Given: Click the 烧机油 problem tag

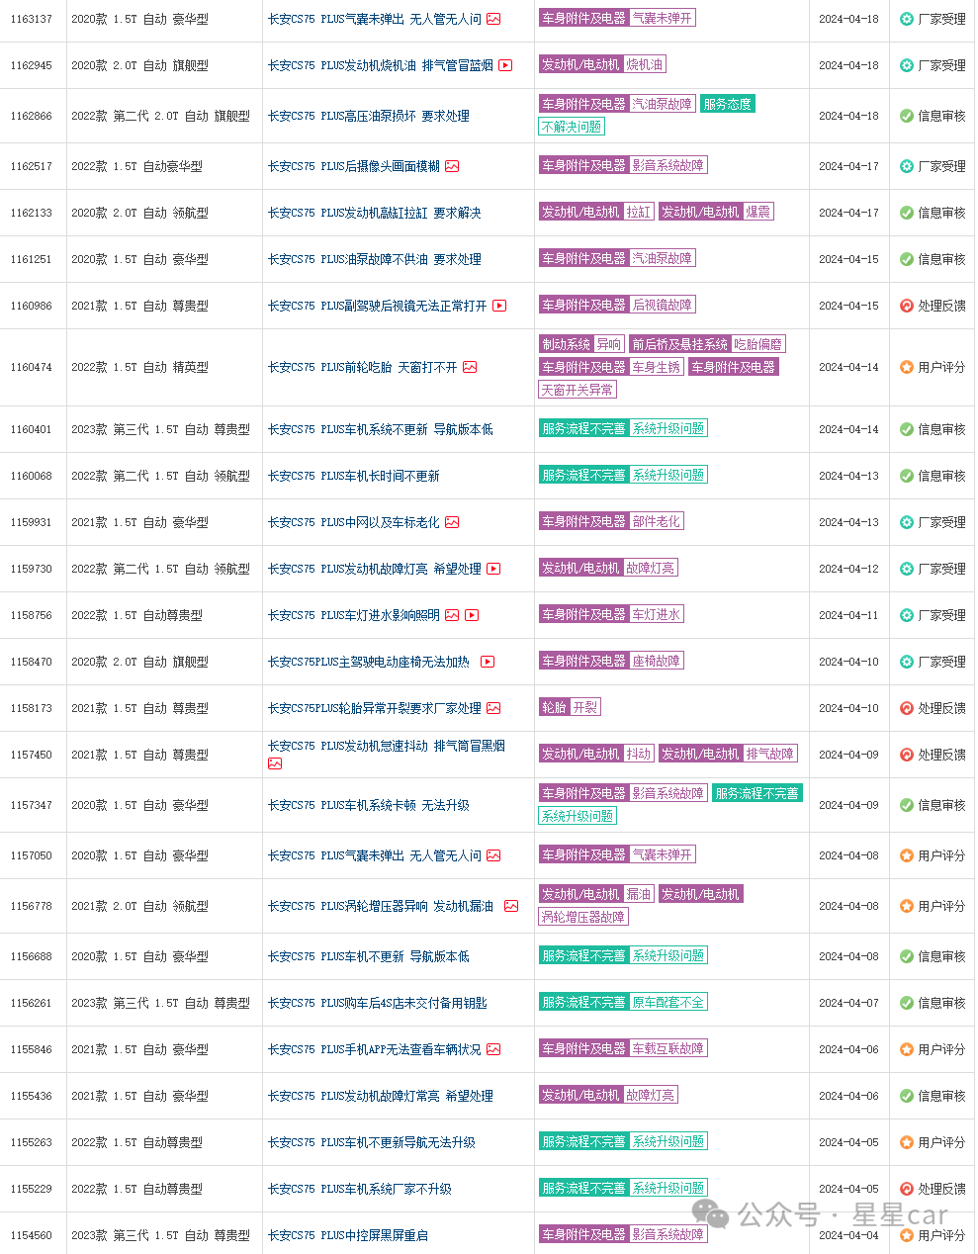Looking at the screenshot, I should point(645,64).
